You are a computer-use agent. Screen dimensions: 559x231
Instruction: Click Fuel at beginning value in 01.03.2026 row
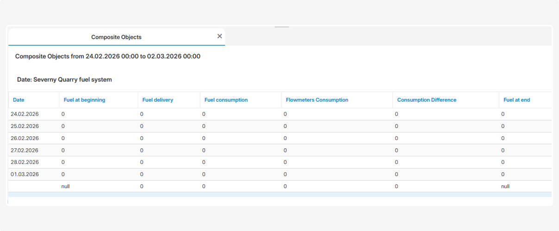pyautogui.click(x=63, y=174)
